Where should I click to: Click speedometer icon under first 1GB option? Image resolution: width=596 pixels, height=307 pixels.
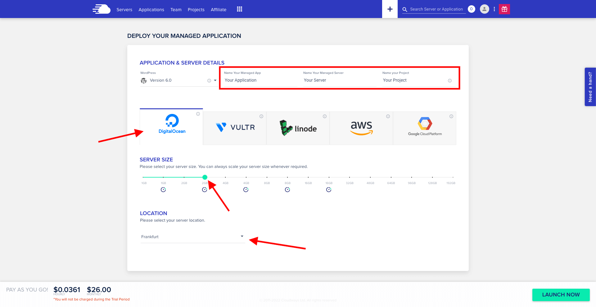point(163,190)
